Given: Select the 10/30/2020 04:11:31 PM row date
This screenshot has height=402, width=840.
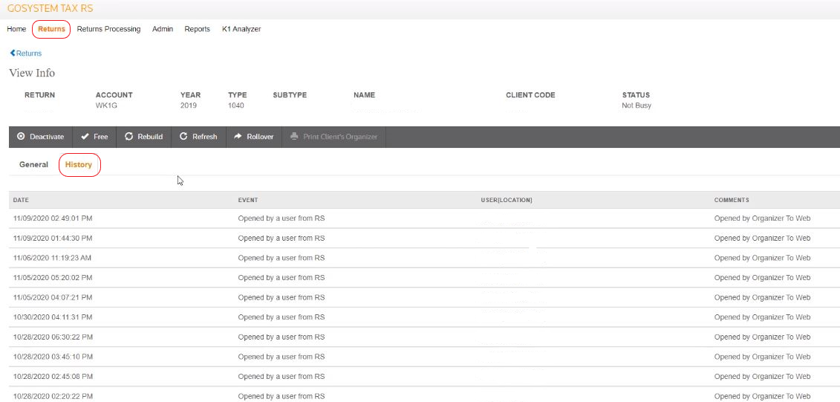Looking at the screenshot, I should (x=53, y=317).
